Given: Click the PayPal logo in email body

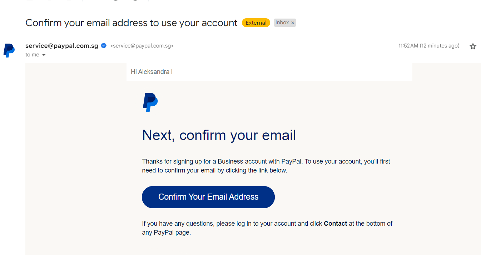Looking at the screenshot, I should click(150, 102).
